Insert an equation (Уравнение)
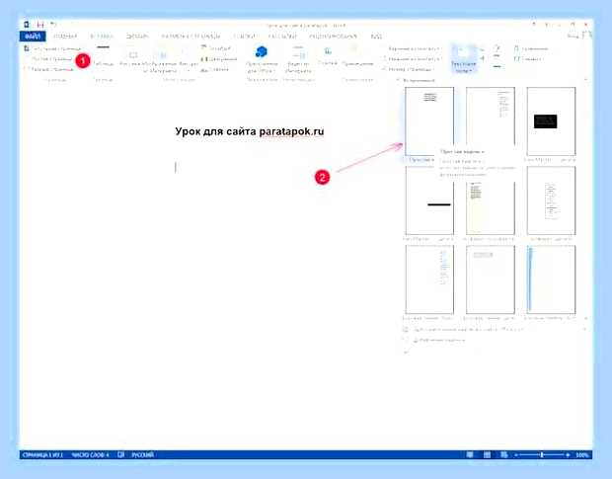This screenshot has height=479, width=612. point(532,48)
